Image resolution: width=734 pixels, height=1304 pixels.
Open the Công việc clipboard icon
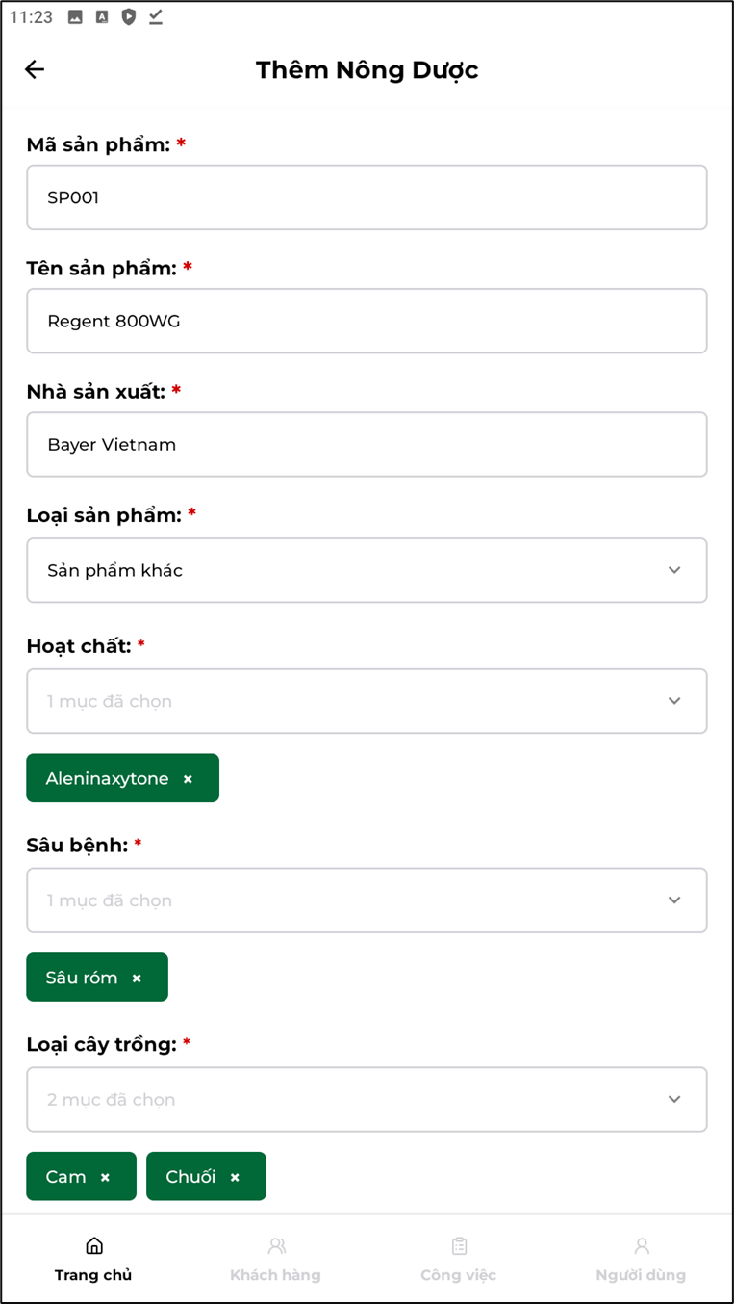point(459,1245)
